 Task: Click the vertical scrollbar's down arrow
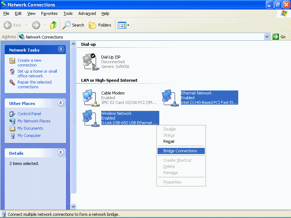73,206
